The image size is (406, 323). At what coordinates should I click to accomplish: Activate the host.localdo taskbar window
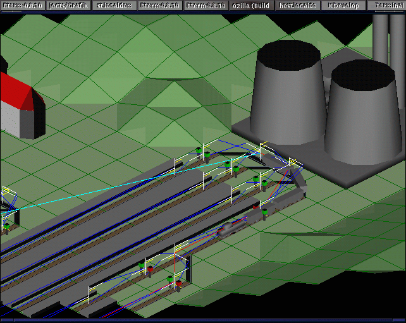click(298, 5)
